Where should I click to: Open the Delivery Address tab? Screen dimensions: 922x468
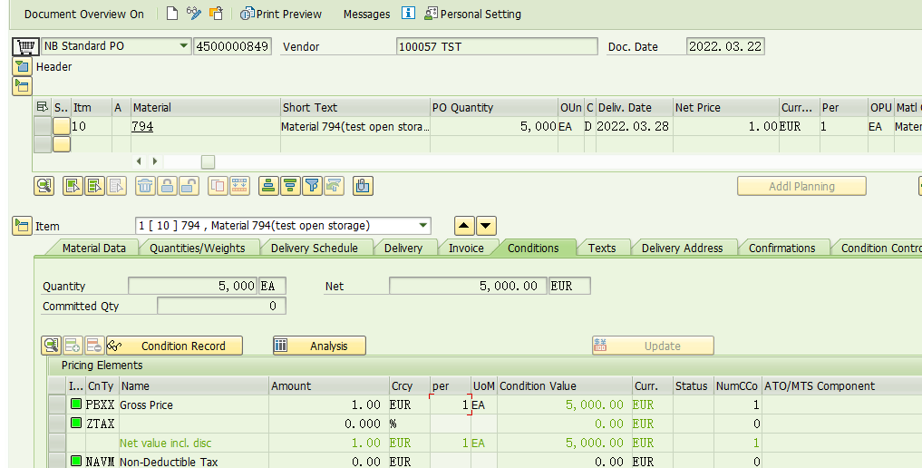[682, 249]
